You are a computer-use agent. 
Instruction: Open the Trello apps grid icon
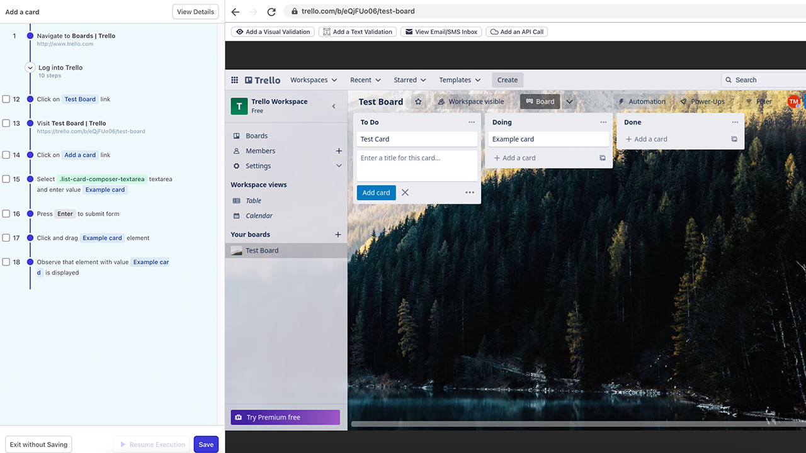click(x=234, y=80)
